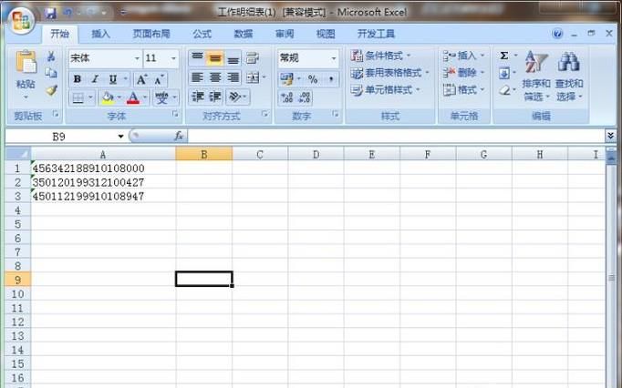Open 条件格式 conditional formatting menu
Viewport: 622px width, 388px height.
click(x=381, y=56)
